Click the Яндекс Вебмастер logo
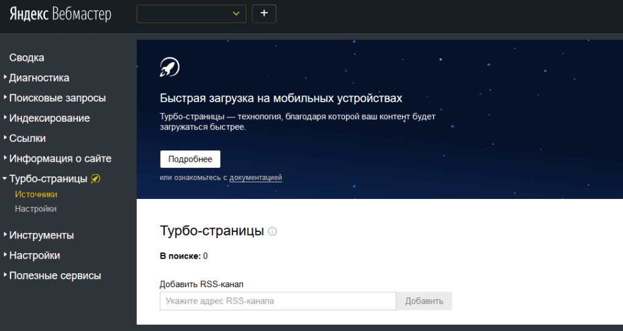The image size is (623, 331). tap(60, 14)
